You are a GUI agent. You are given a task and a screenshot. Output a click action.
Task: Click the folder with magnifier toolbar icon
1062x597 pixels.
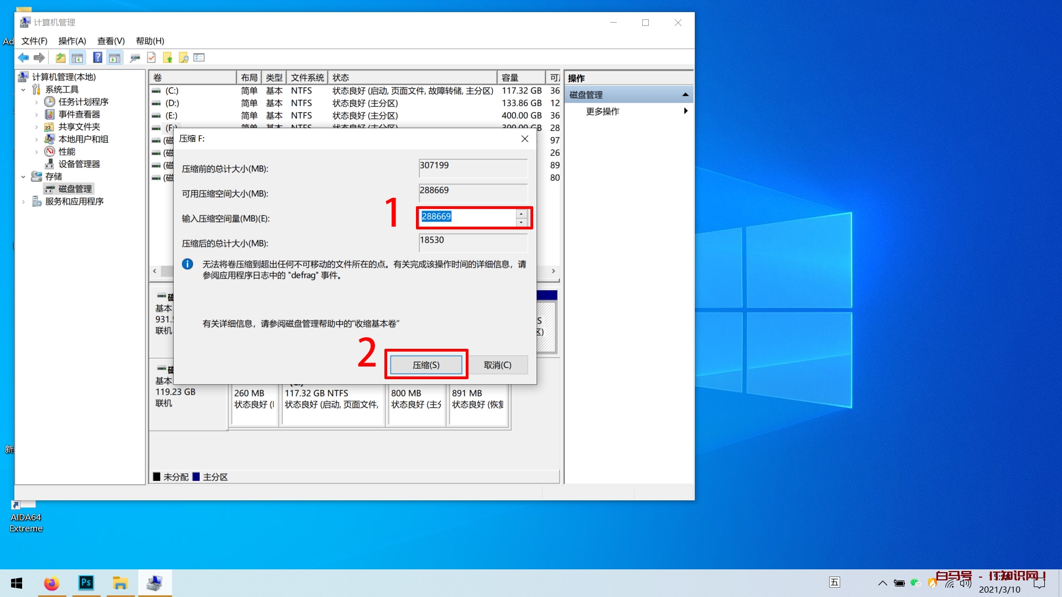(x=184, y=57)
